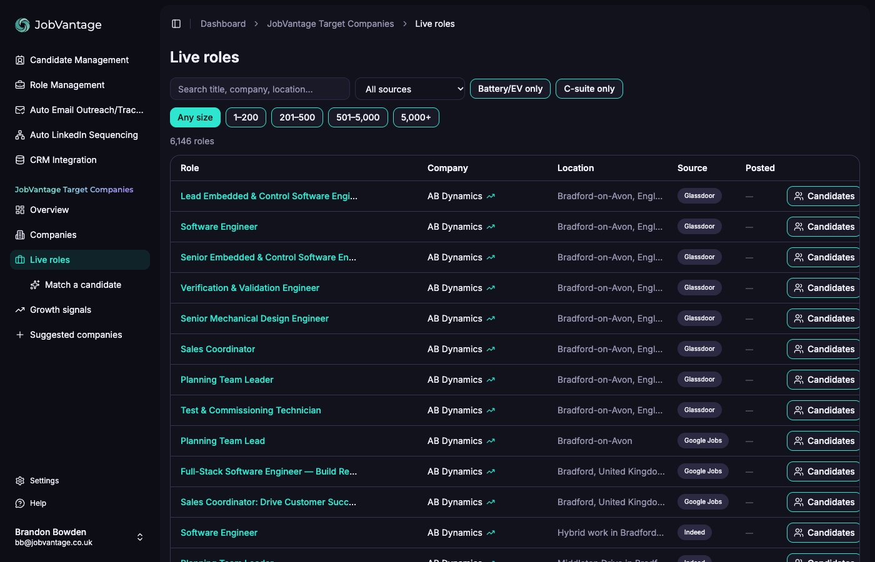Click the 6,146 roles count text
Image resolution: width=875 pixels, height=562 pixels.
pyautogui.click(x=192, y=141)
